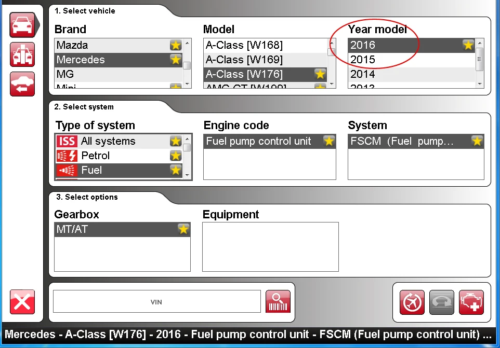Click the VIN barcode search button
Screen dimensions: 500x348
[x=278, y=301]
